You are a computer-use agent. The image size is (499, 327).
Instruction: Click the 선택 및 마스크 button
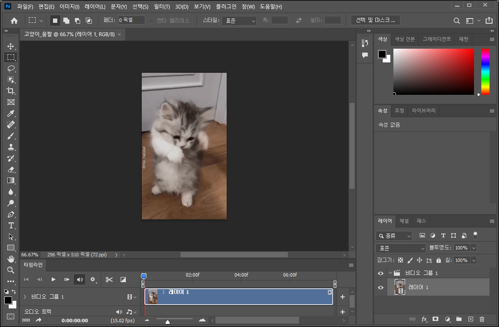[375, 20]
